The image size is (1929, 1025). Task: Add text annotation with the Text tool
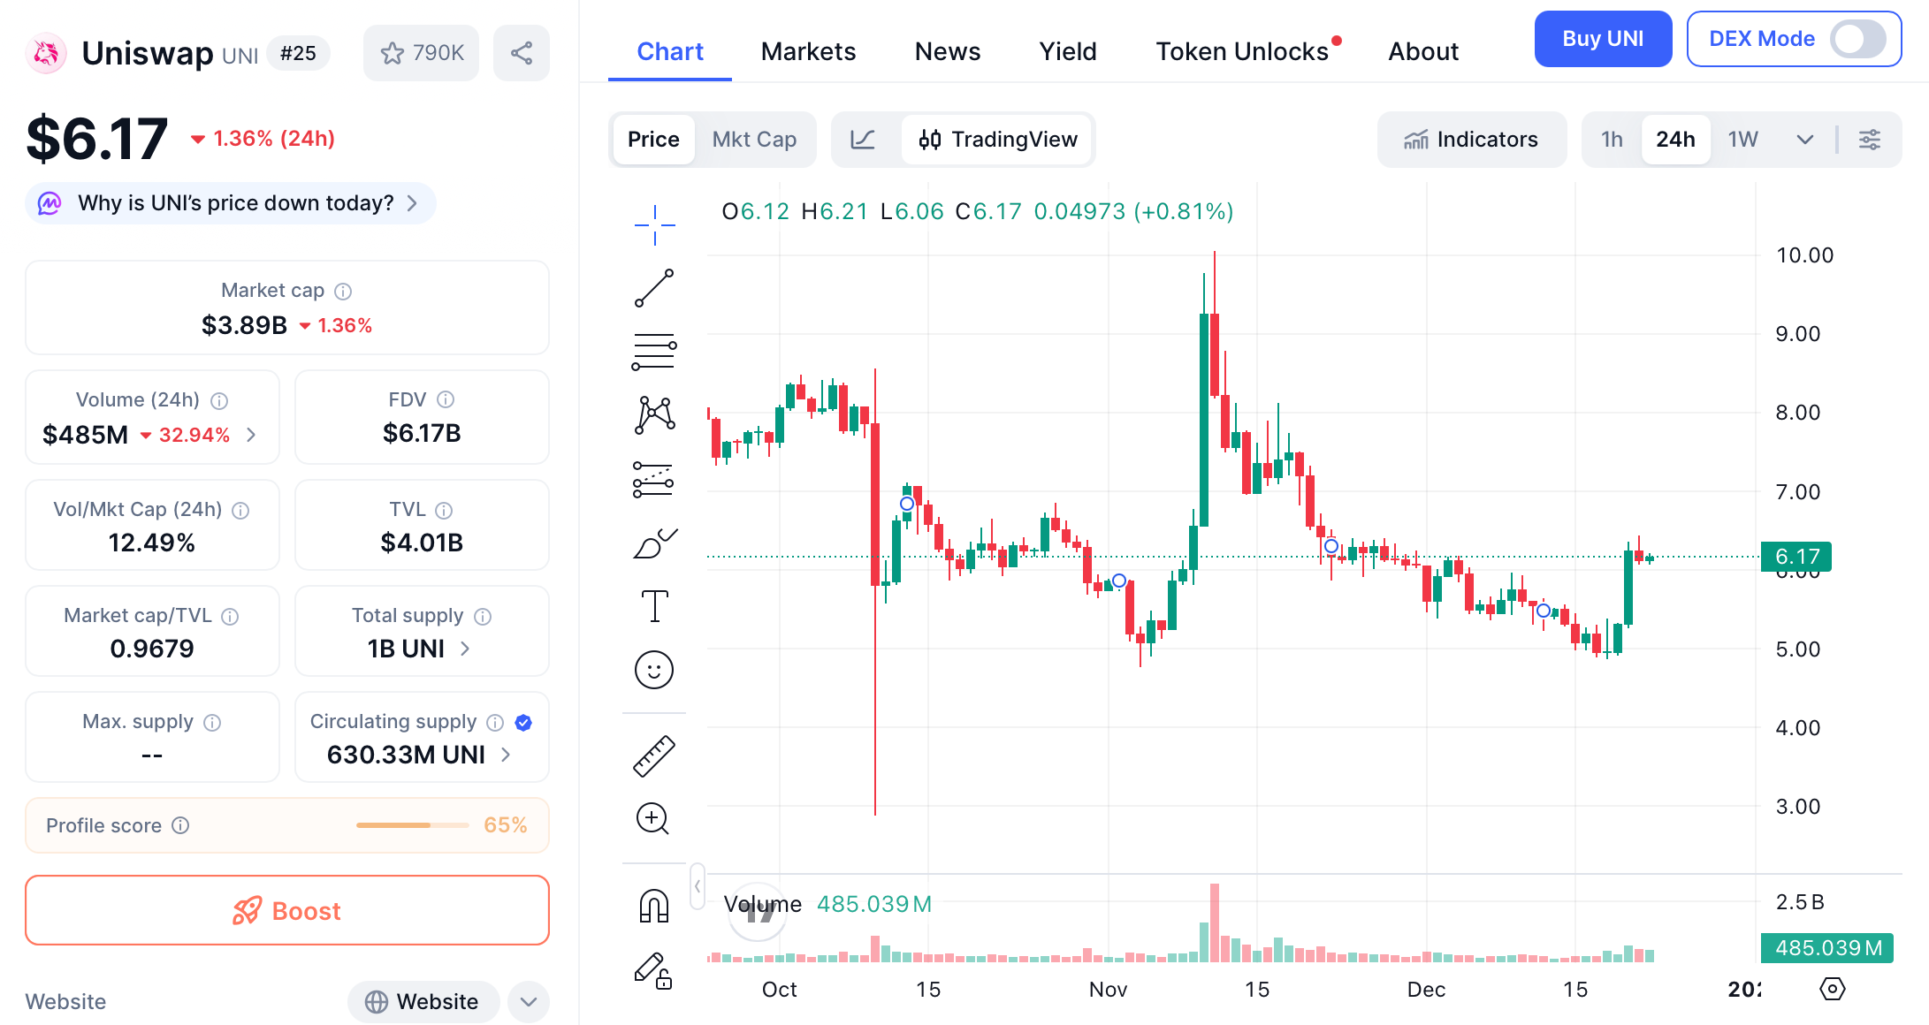(x=654, y=606)
